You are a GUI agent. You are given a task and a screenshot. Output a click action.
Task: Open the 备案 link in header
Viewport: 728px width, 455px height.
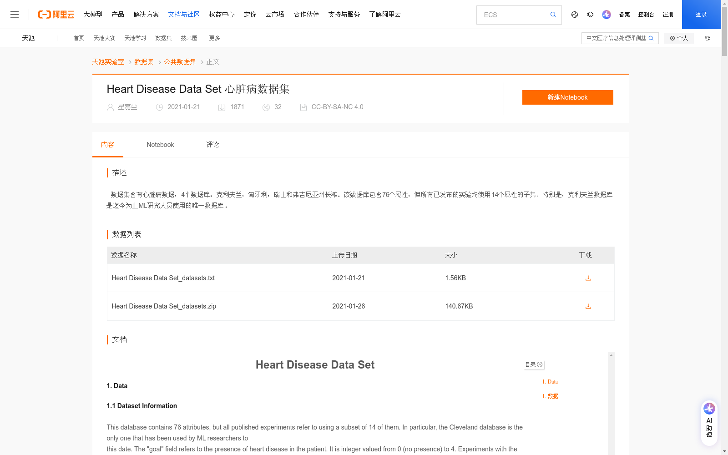tap(624, 15)
